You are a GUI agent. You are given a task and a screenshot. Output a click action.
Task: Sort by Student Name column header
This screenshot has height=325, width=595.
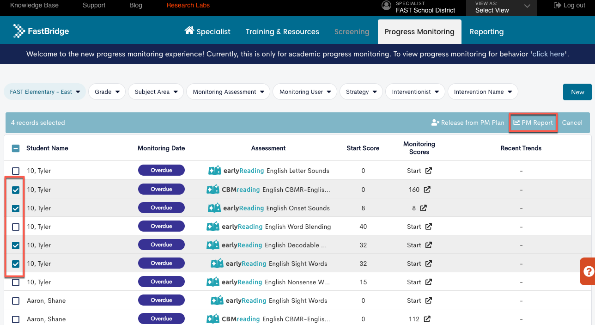[47, 148]
